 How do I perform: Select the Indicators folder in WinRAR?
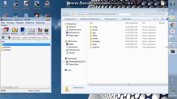(x=6, y=47)
